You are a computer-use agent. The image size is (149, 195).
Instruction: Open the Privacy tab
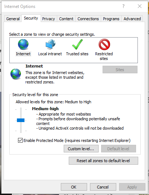pos(49,19)
